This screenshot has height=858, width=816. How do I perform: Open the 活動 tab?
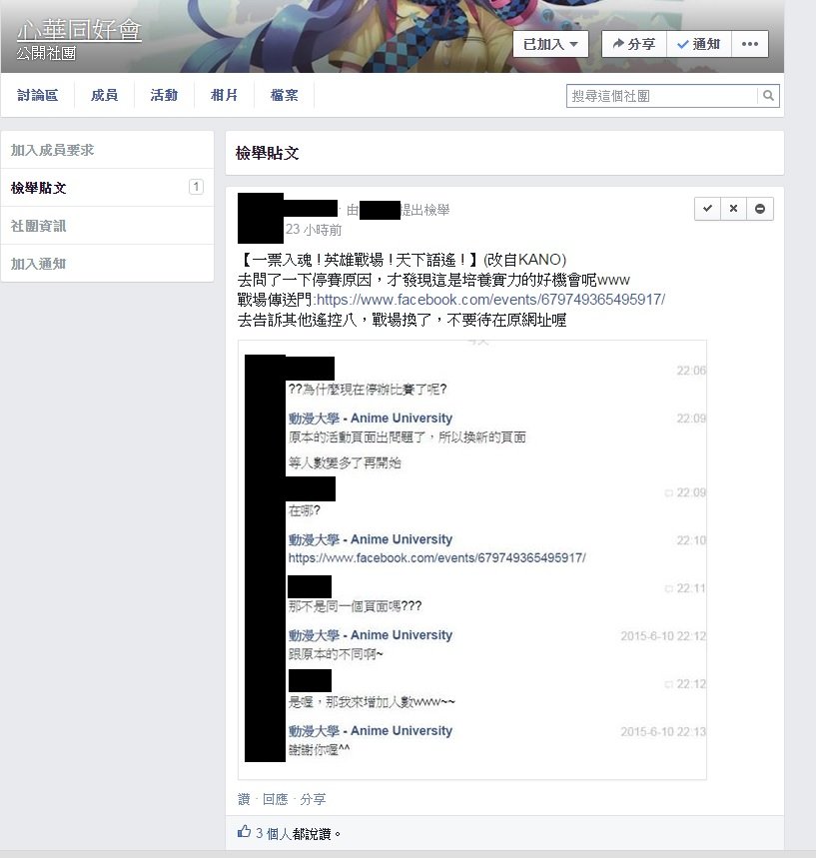pyautogui.click(x=164, y=95)
